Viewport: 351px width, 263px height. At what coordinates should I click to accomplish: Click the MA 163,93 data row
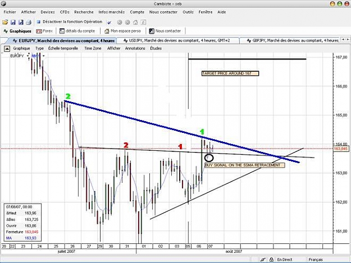tap(21, 238)
